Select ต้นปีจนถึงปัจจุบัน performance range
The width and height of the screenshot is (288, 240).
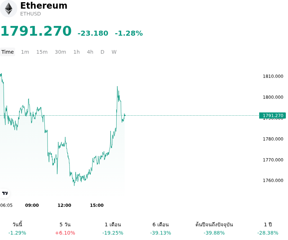click(214, 228)
